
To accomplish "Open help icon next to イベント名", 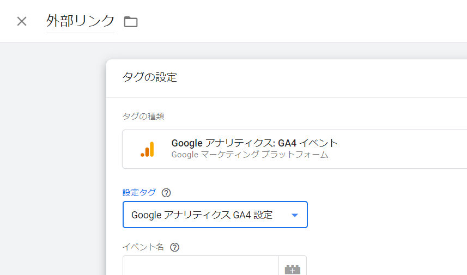I will 174,247.
